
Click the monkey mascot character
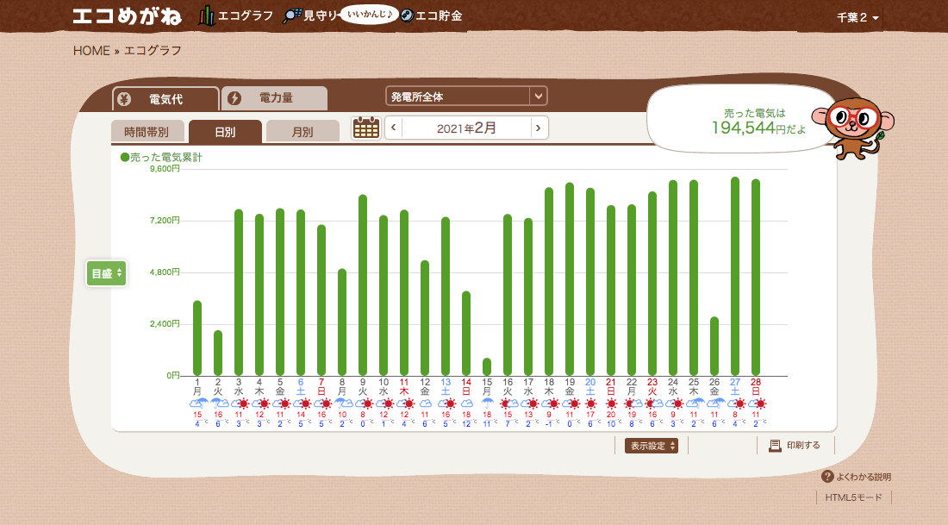854,128
